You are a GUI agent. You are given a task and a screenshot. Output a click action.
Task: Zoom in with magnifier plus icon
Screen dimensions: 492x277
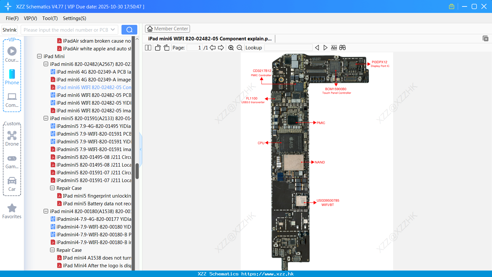[x=231, y=47]
